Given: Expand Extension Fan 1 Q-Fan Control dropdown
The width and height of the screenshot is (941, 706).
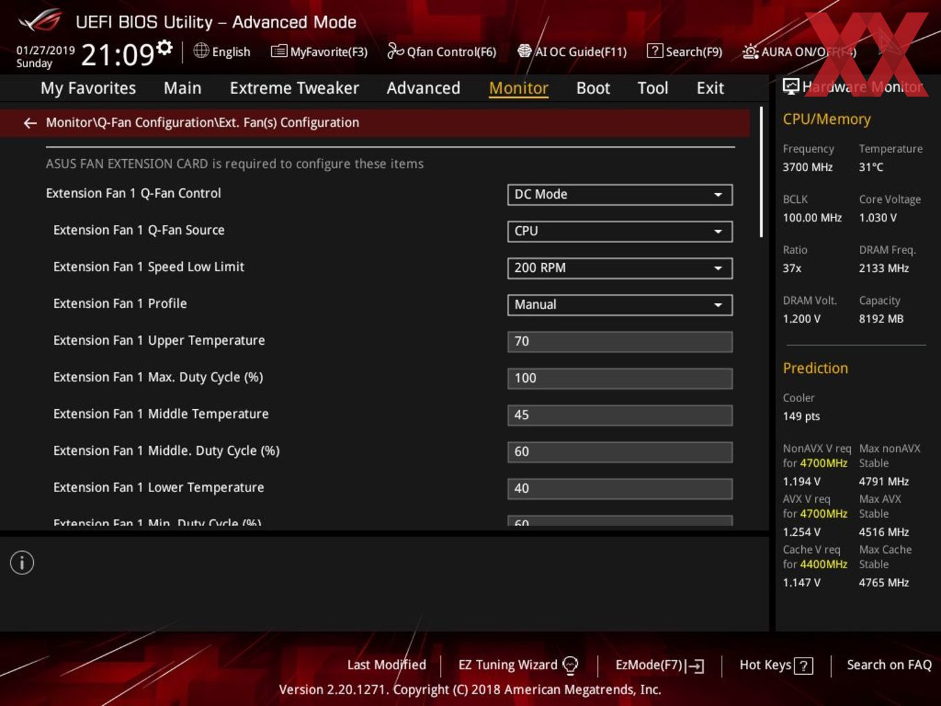Looking at the screenshot, I should [620, 194].
